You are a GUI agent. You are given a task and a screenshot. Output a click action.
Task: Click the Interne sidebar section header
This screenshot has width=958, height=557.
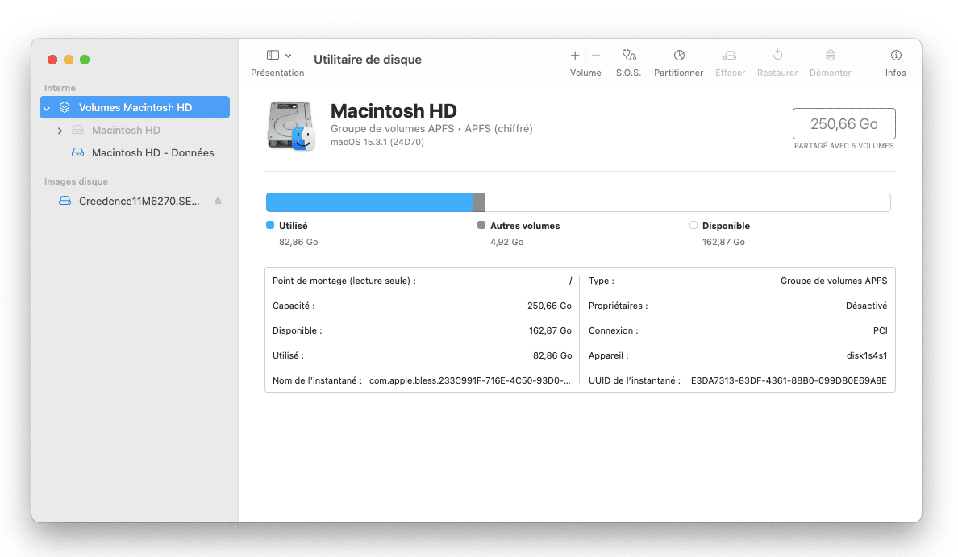[x=60, y=88]
